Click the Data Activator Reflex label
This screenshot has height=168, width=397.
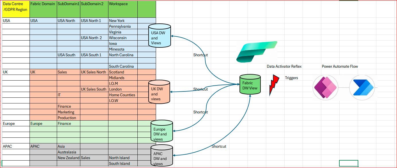click(x=284, y=66)
